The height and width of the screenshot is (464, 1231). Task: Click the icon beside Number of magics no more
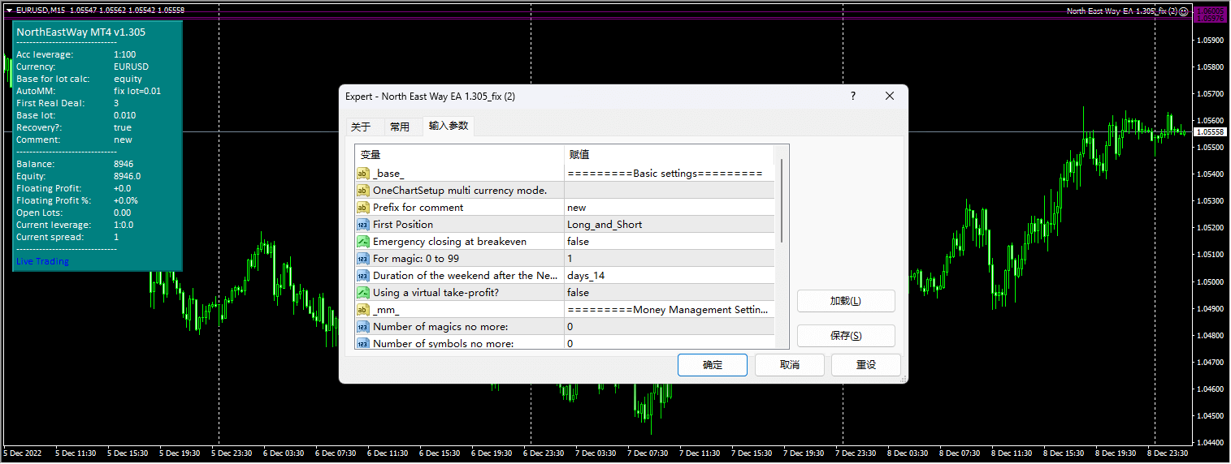363,327
